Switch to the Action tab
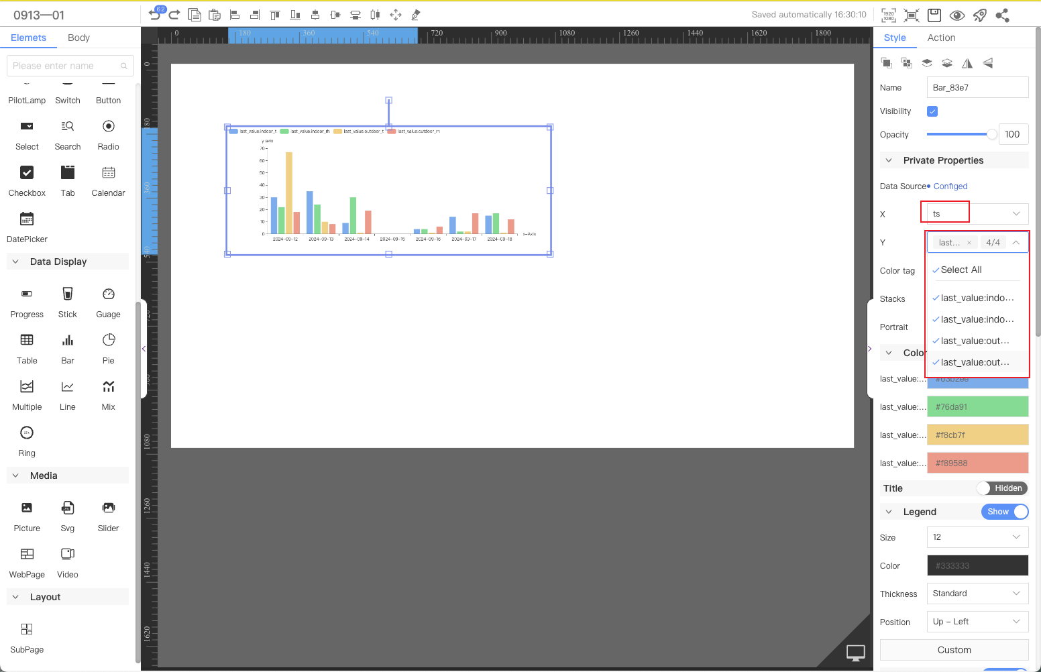 [x=941, y=38]
